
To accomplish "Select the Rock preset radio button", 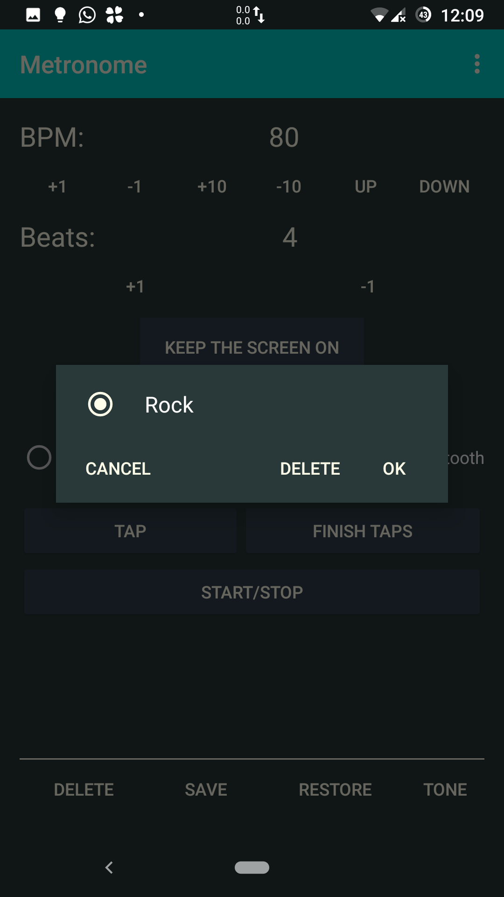I will 100,404.
